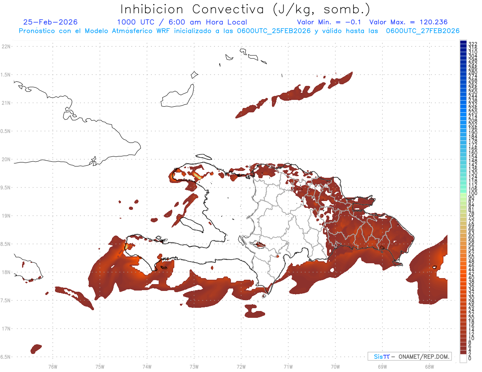Click the darkest blue swatch at colorbar top

464,43
